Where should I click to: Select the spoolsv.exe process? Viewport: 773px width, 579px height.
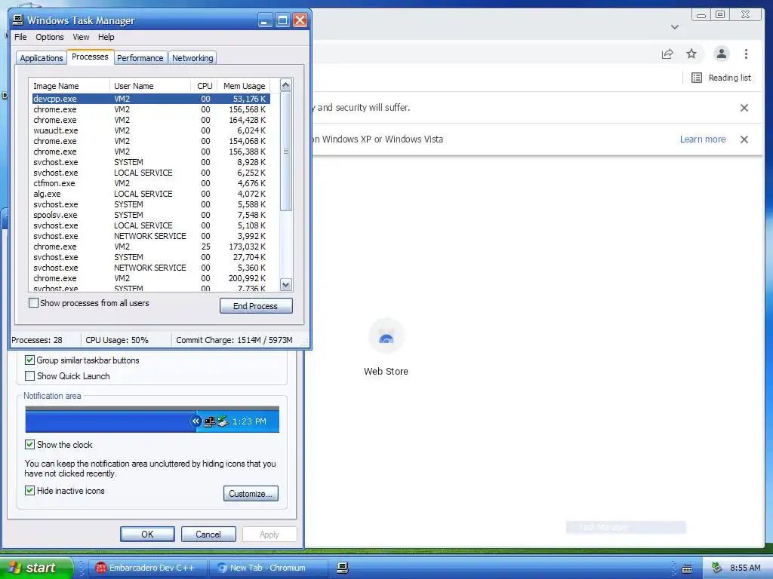[x=151, y=215]
